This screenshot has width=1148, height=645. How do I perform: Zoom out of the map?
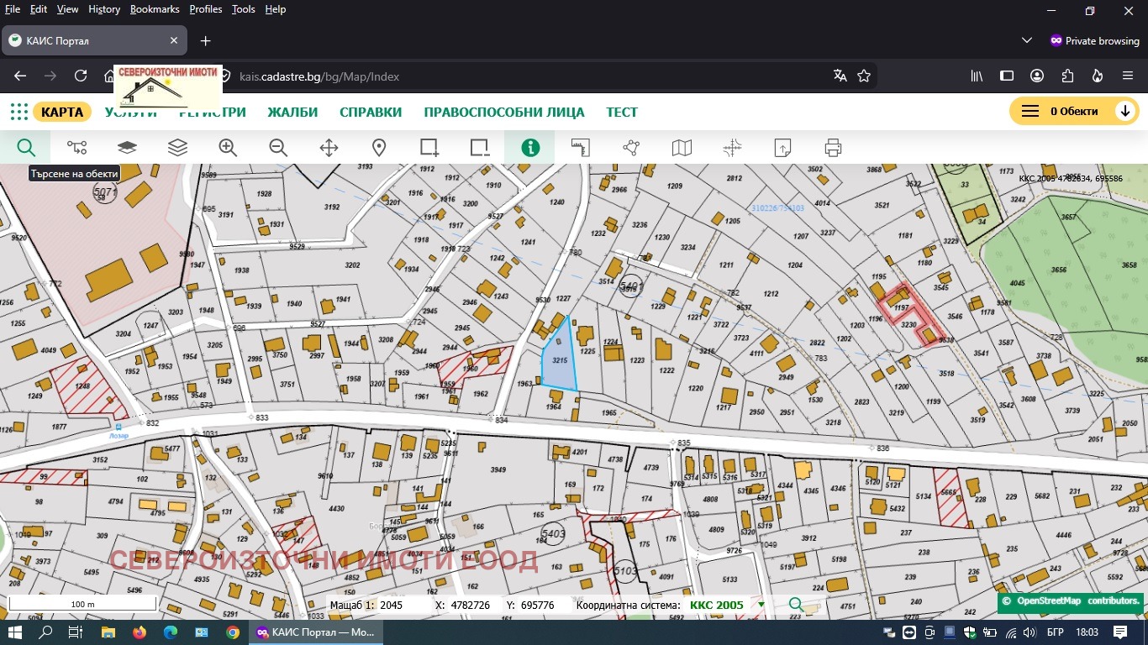pos(278,148)
